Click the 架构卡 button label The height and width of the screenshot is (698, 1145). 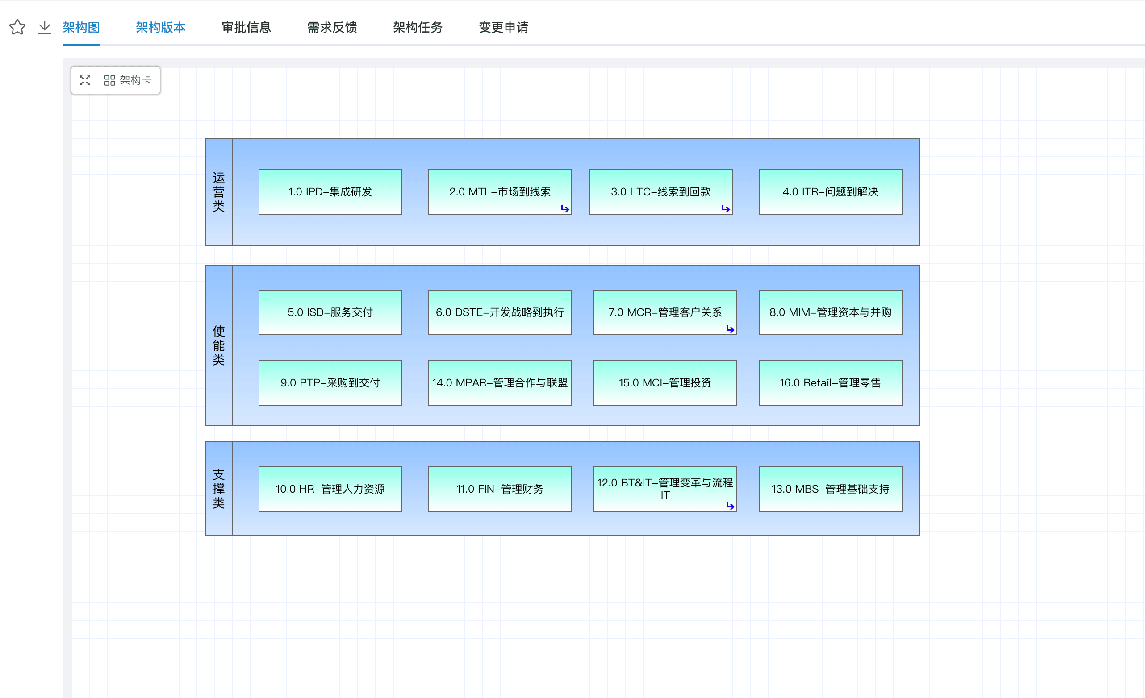point(135,80)
